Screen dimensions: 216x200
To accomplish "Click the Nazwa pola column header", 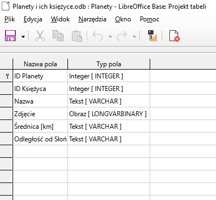I will point(41,64).
